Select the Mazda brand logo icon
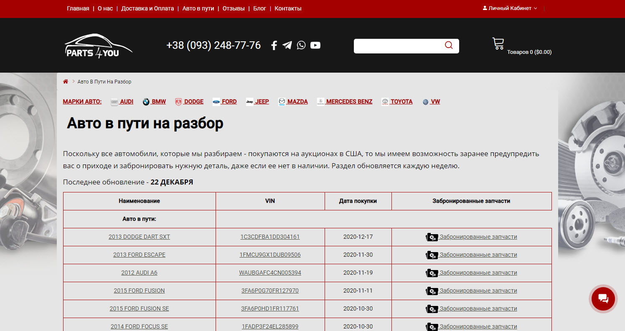Screen dimensions: 625x331 pyautogui.click(x=282, y=101)
